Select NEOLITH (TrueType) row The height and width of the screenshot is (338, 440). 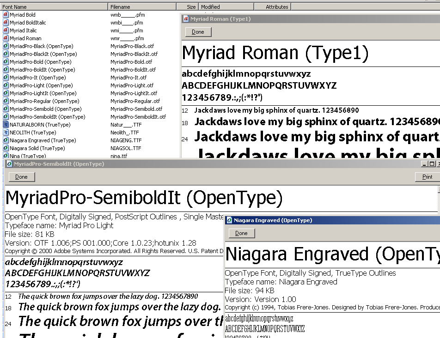(x=33, y=132)
